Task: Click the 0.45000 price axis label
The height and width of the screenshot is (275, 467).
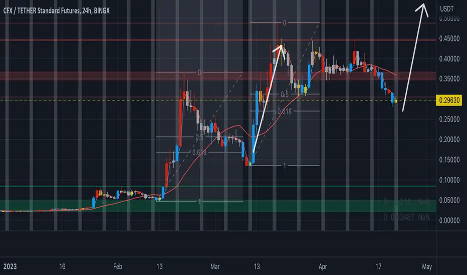Action: coord(449,38)
